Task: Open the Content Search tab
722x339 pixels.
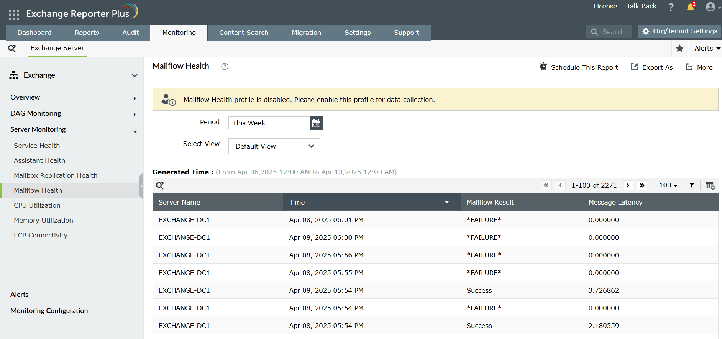Action: tap(244, 33)
